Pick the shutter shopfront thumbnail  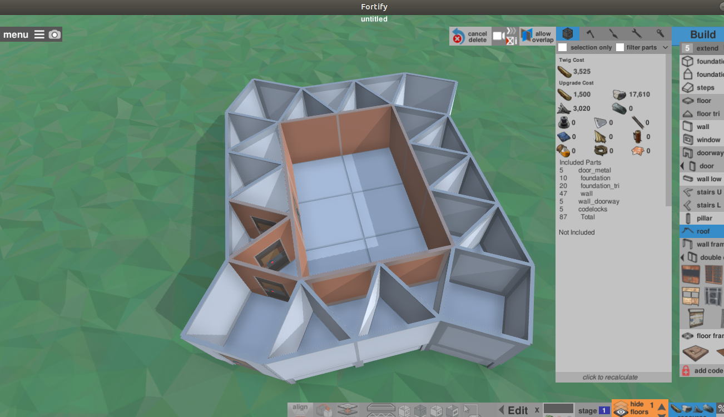696,317
